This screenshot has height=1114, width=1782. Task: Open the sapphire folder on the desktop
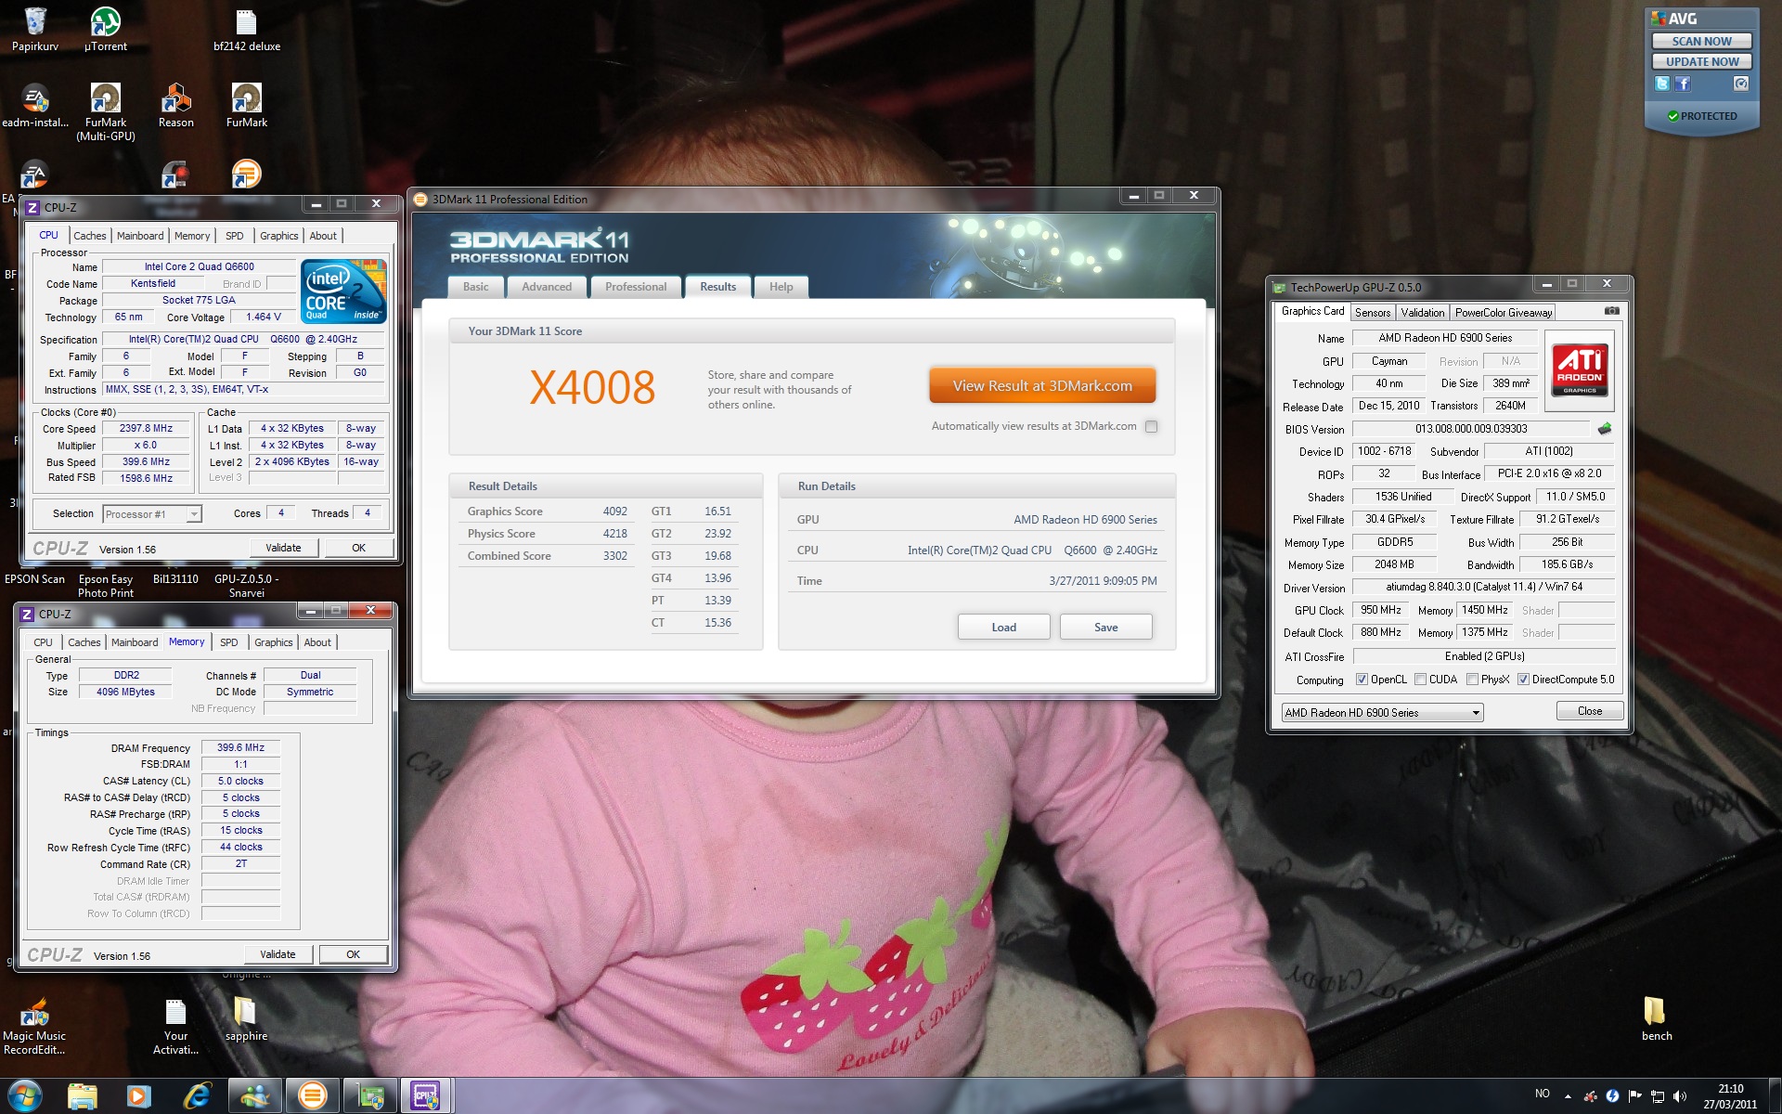pyautogui.click(x=246, y=1019)
